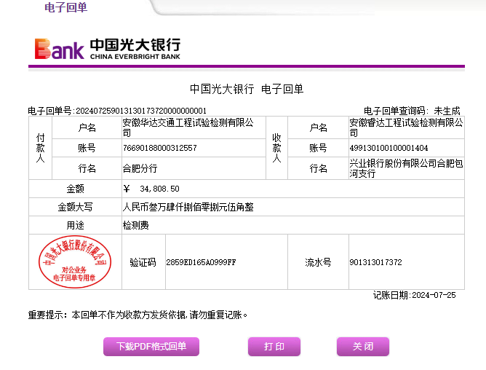Click the payee account number 499130100100001404
Image resolution: width=486 pixels, height=370 pixels.
click(x=389, y=148)
